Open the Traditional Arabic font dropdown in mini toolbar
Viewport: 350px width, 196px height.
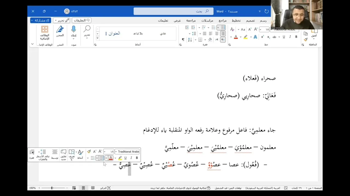[116, 152]
